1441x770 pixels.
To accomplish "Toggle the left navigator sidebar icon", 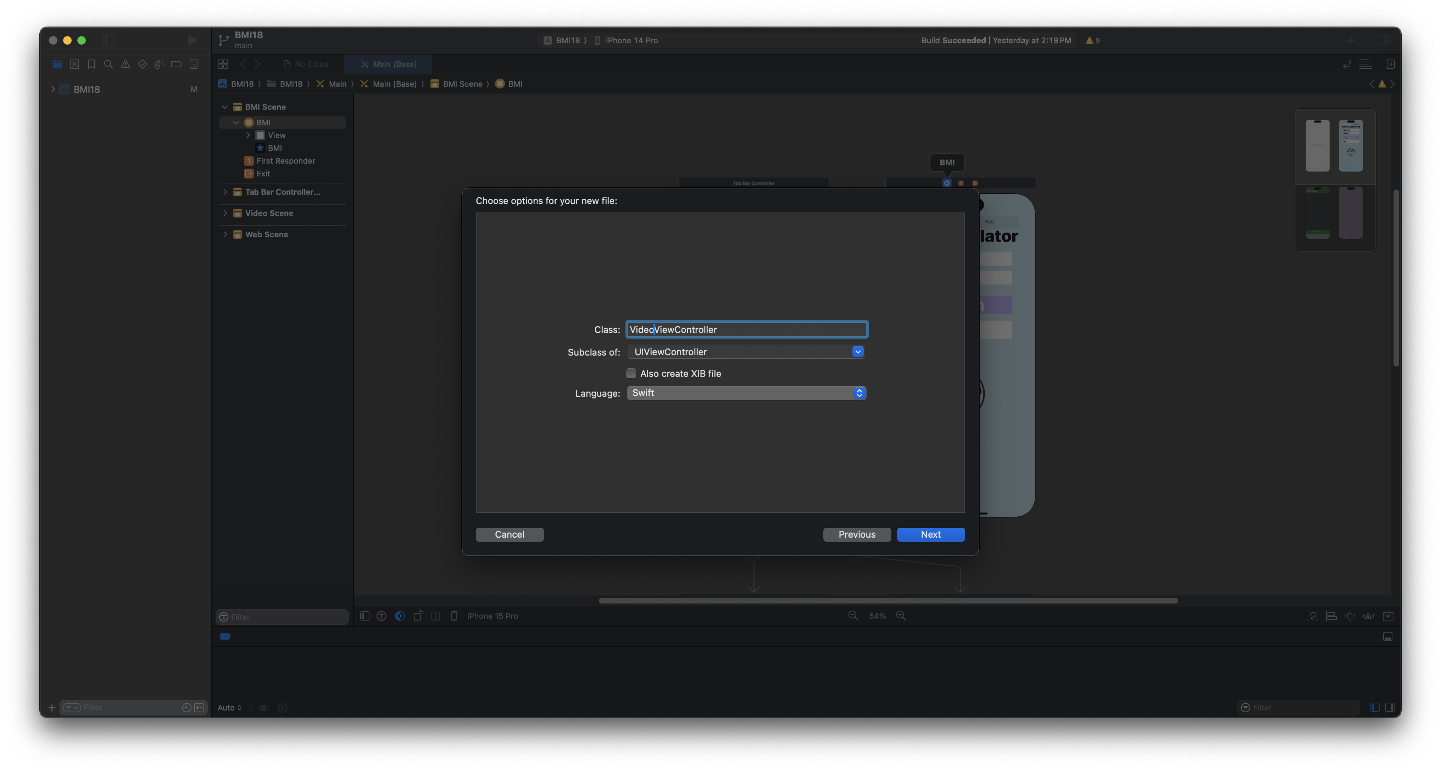I will (x=109, y=40).
